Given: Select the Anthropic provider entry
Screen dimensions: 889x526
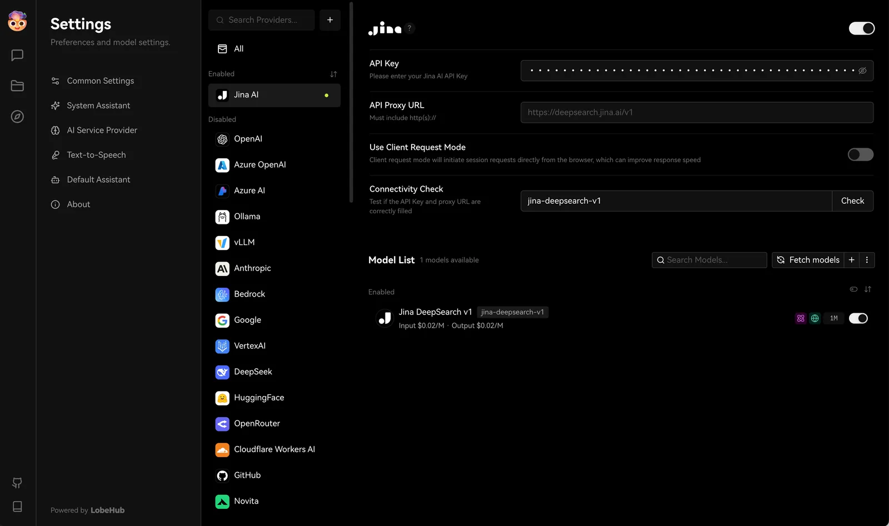Looking at the screenshot, I should [x=253, y=268].
